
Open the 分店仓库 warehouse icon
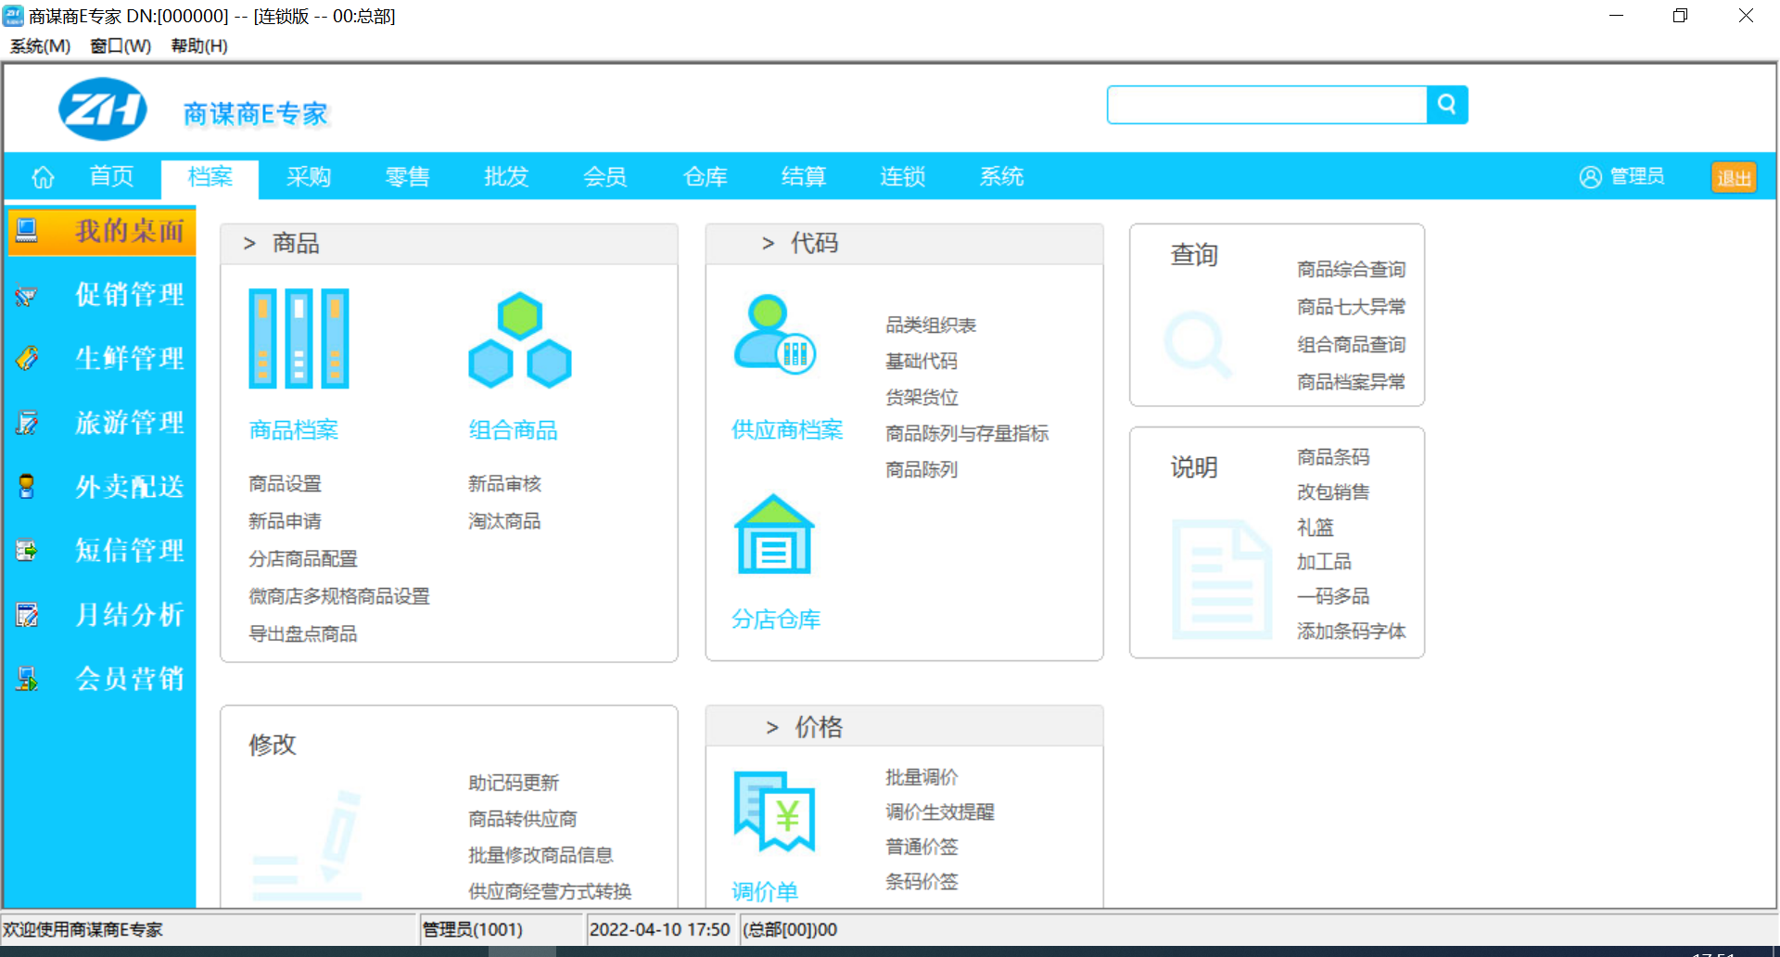point(775,535)
